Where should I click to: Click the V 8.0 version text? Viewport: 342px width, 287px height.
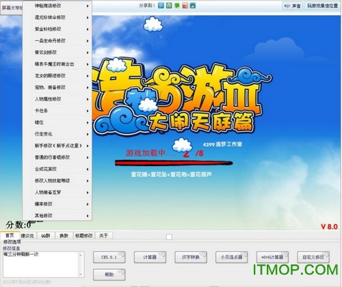tap(329, 227)
